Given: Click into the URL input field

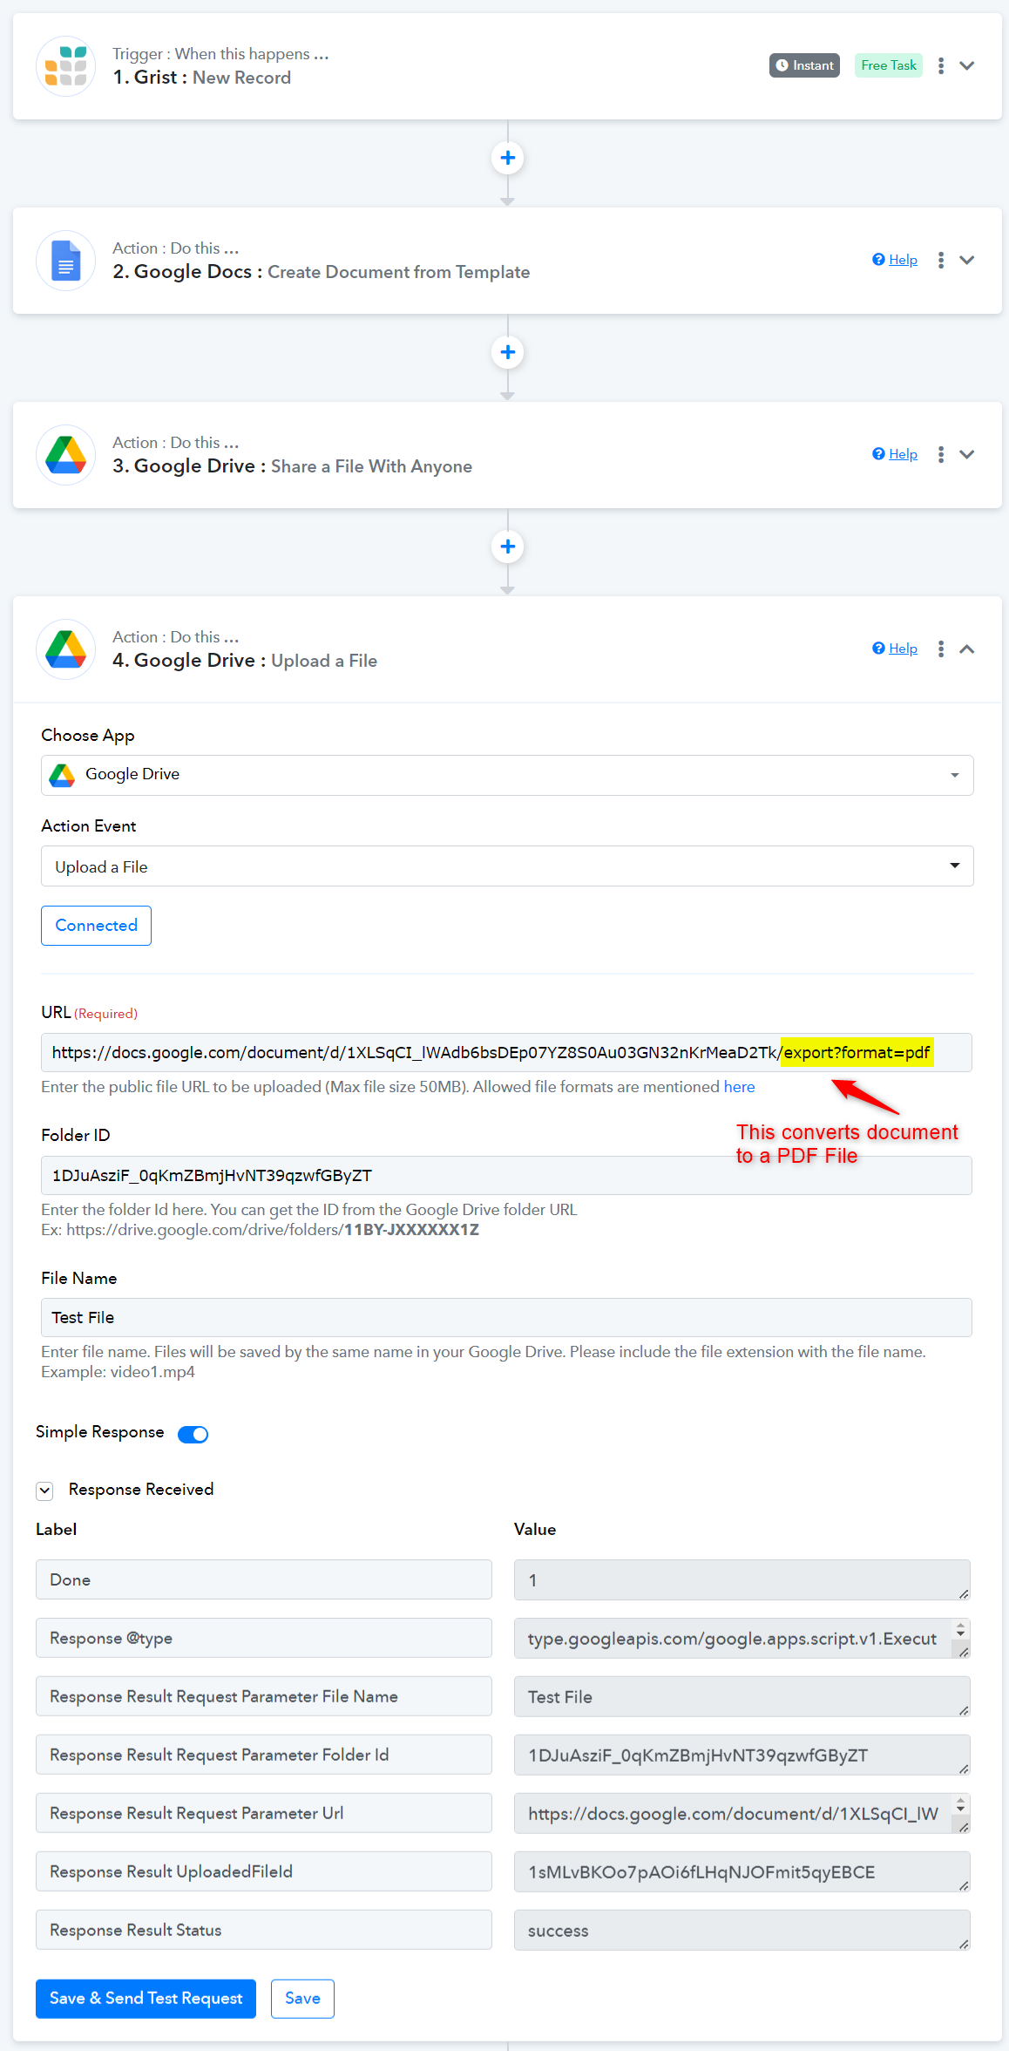Looking at the screenshot, I should pos(506,1052).
